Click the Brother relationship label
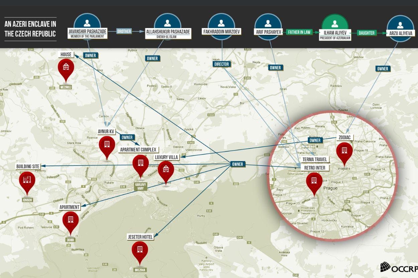 124,31
